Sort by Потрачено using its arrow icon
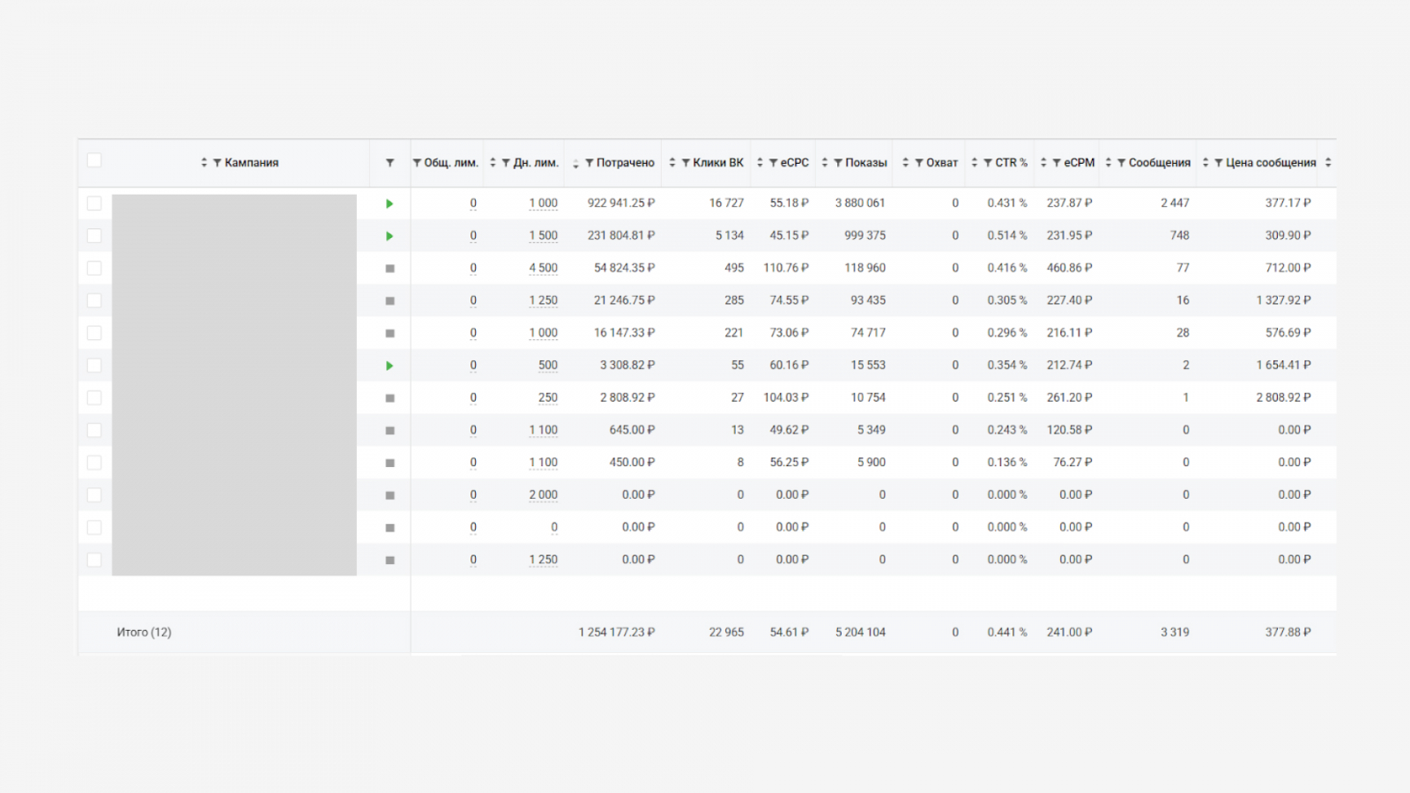The height and width of the screenshot is (793, 1410). (575, 163)
